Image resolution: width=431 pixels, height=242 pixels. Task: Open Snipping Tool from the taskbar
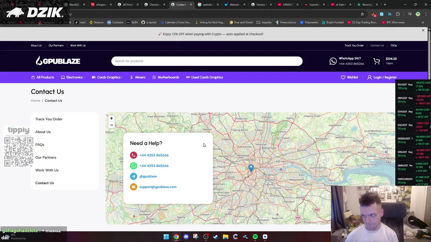click(196, 237)
